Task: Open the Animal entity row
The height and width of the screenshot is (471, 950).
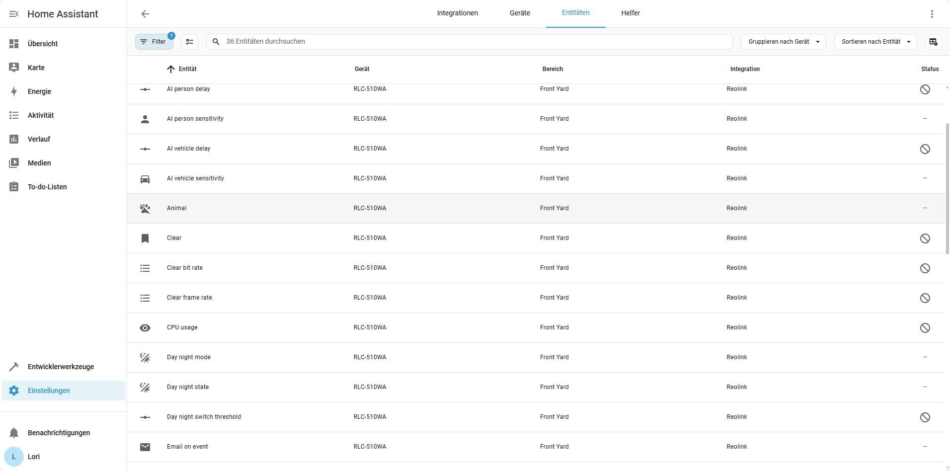Action: click(x=536, y=208)
